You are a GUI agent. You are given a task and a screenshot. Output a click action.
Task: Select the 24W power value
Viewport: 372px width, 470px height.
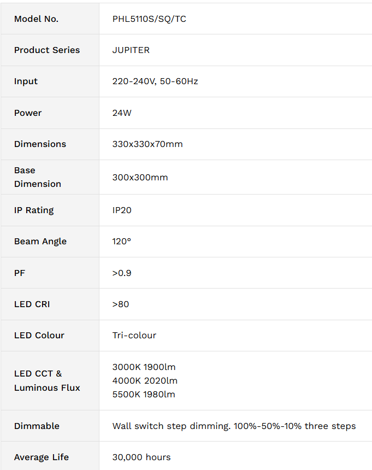[x=122, y=113]
